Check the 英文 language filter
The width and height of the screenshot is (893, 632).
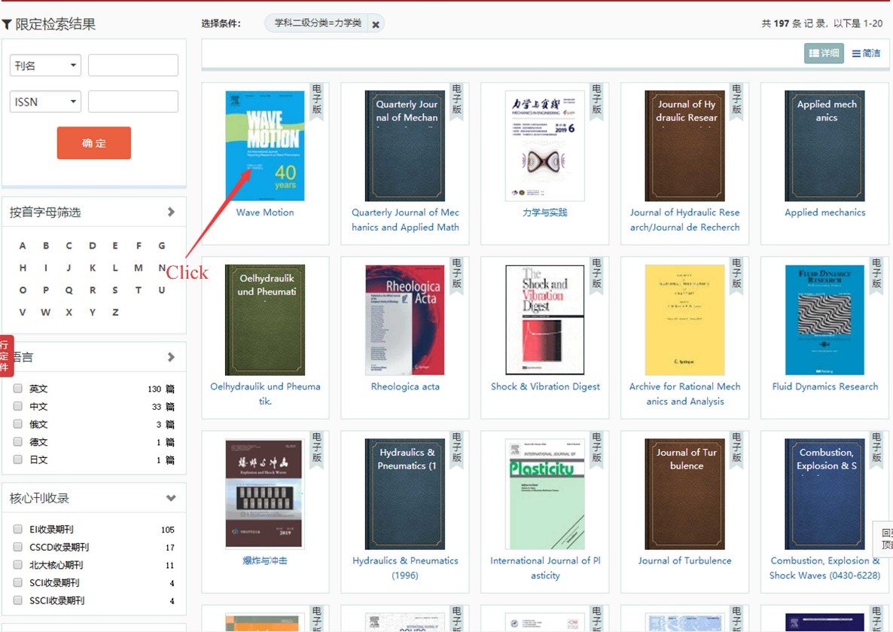(x=18, y=389)
